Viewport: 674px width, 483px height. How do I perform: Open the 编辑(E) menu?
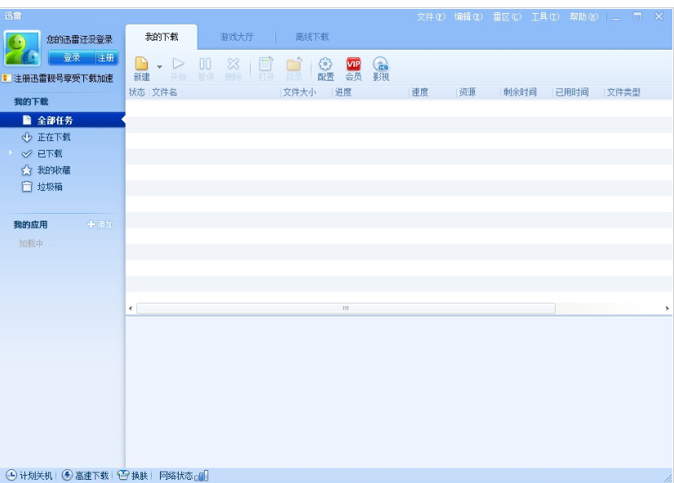pos(468,17)
